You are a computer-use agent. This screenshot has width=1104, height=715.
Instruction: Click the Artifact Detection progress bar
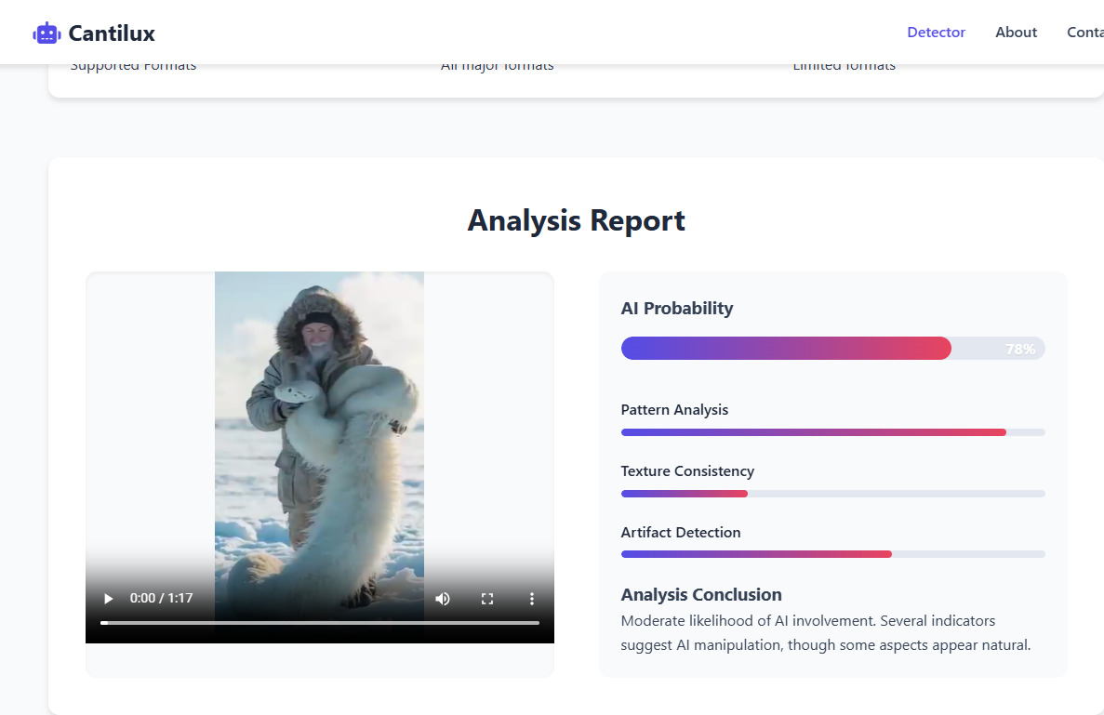point(832,554)
